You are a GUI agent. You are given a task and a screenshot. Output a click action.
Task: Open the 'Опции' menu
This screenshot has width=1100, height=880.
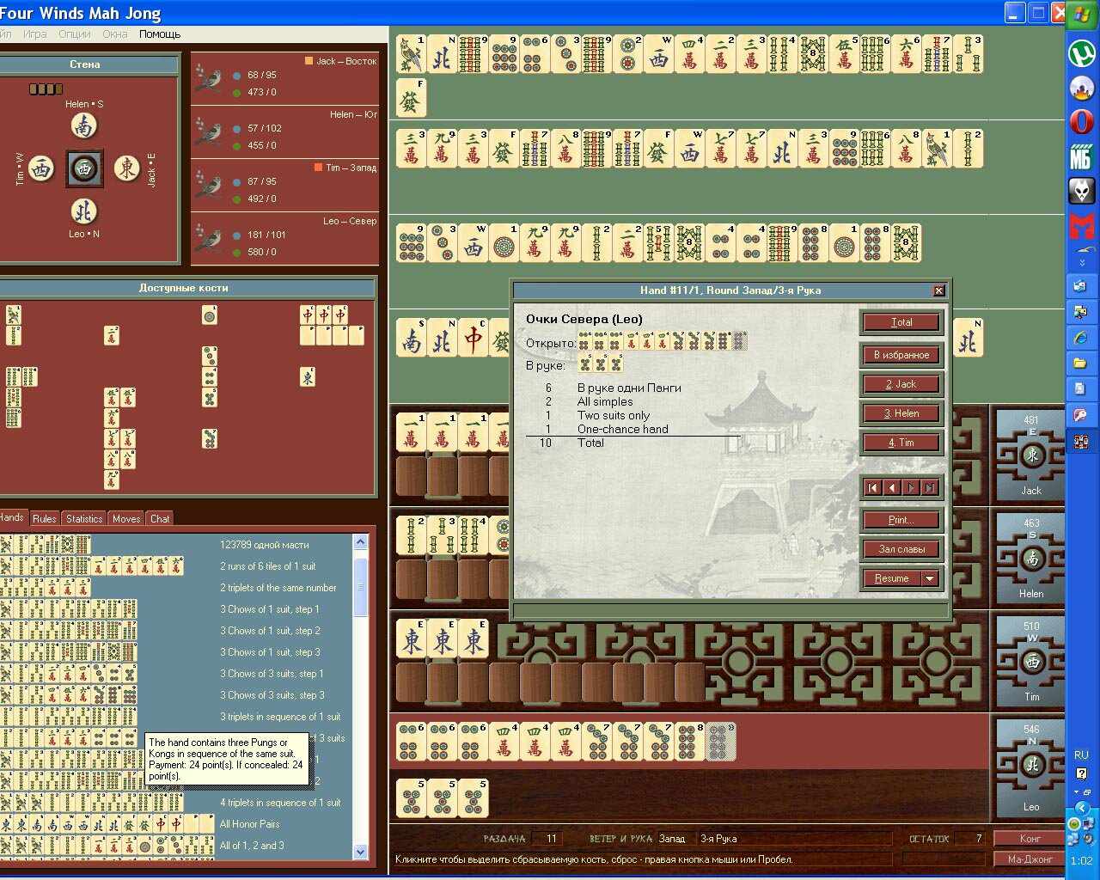click(75, 34)
